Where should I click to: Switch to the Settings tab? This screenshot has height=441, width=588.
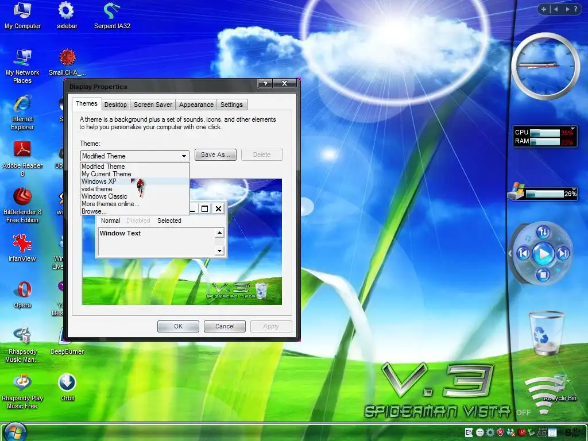point(231,105)
